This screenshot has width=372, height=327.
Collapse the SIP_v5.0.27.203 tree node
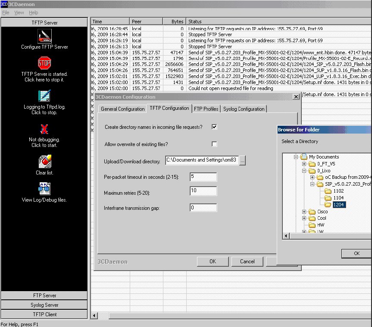point(312,184)
